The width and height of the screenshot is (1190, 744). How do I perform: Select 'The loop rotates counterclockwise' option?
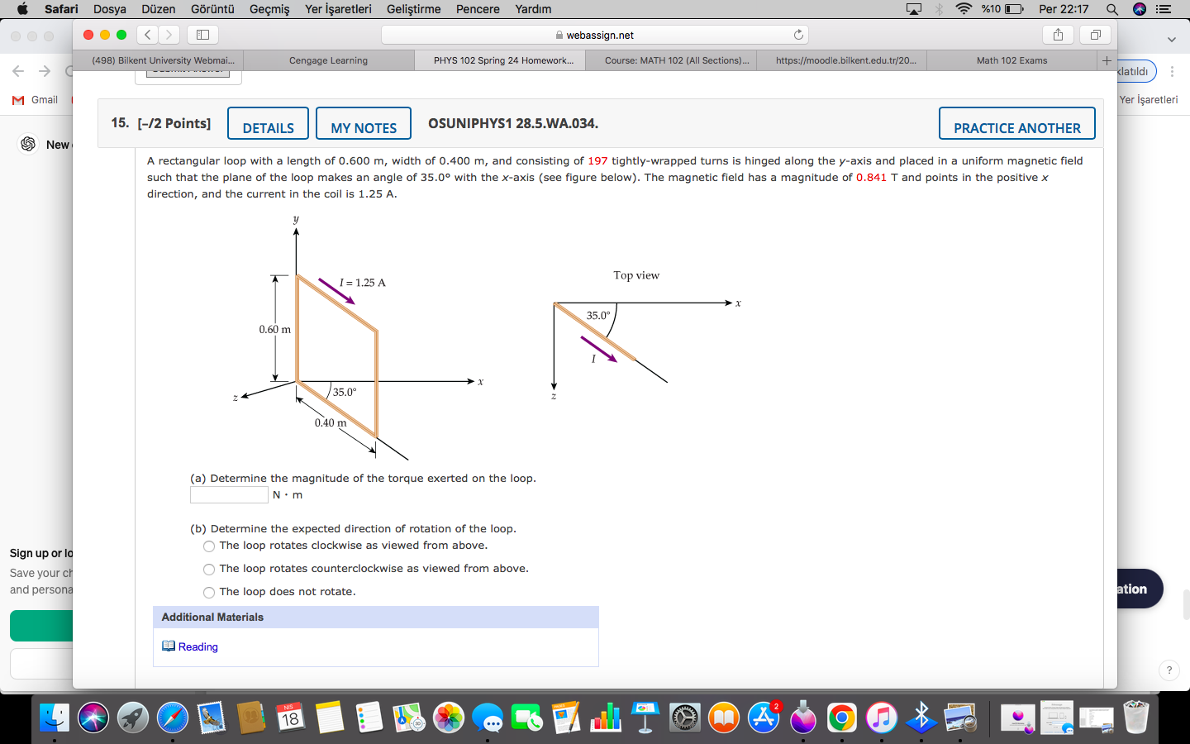click(x=209, y=570)
